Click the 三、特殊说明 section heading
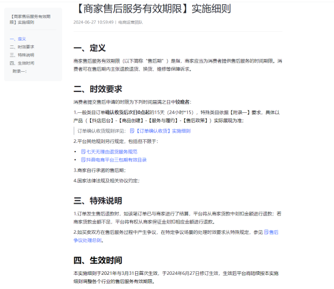334x289 pixels. pyautogui.click(x=98, y=201)
